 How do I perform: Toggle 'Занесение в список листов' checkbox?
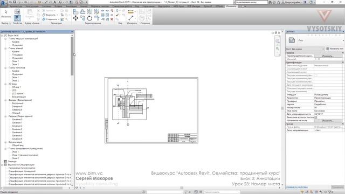coord(316,117)
